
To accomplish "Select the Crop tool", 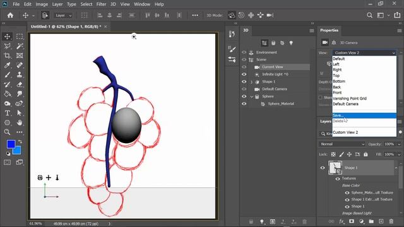I will click(7, 55).
